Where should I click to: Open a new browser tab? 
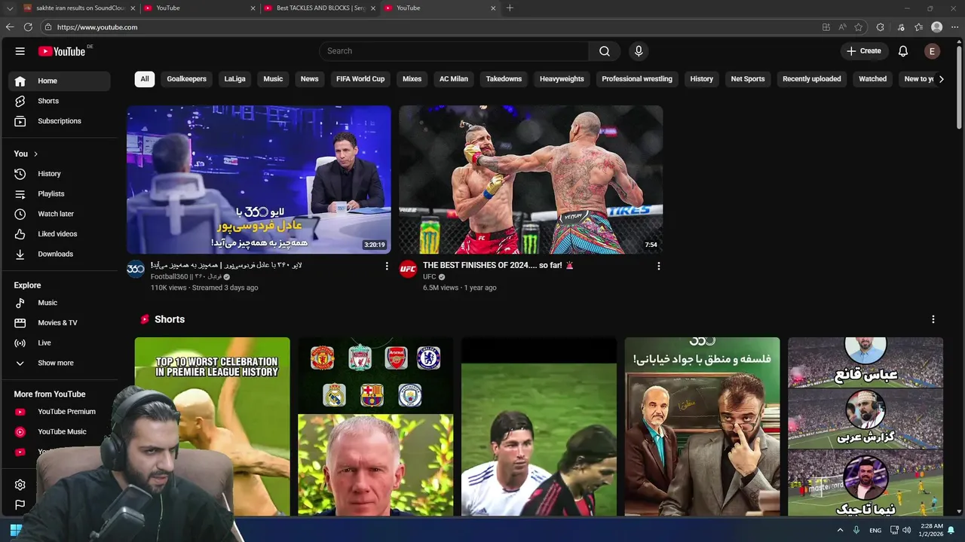(x=510, y=8)
